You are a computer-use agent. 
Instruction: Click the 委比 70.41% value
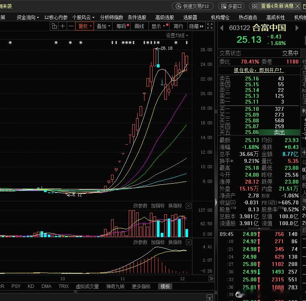click(x=250, y=62)
